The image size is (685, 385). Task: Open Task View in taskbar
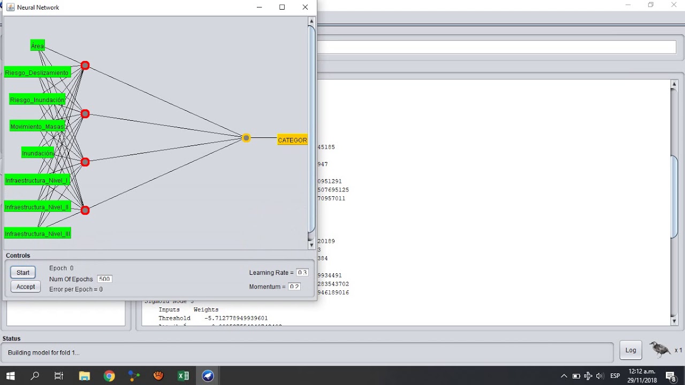coord(59,376)
